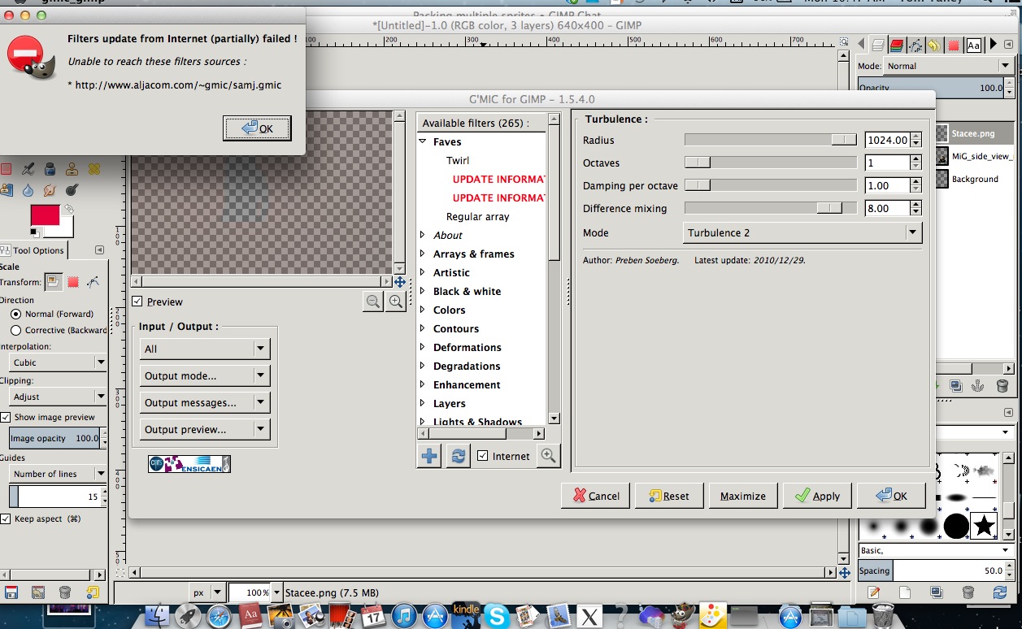Expand the Artistic filter category

(423, 272)
